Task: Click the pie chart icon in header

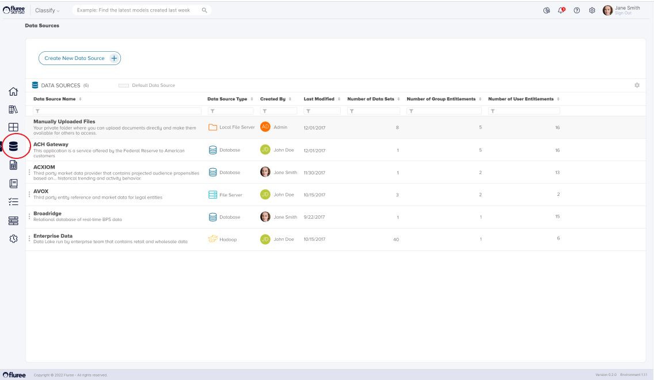Action: 546,10
